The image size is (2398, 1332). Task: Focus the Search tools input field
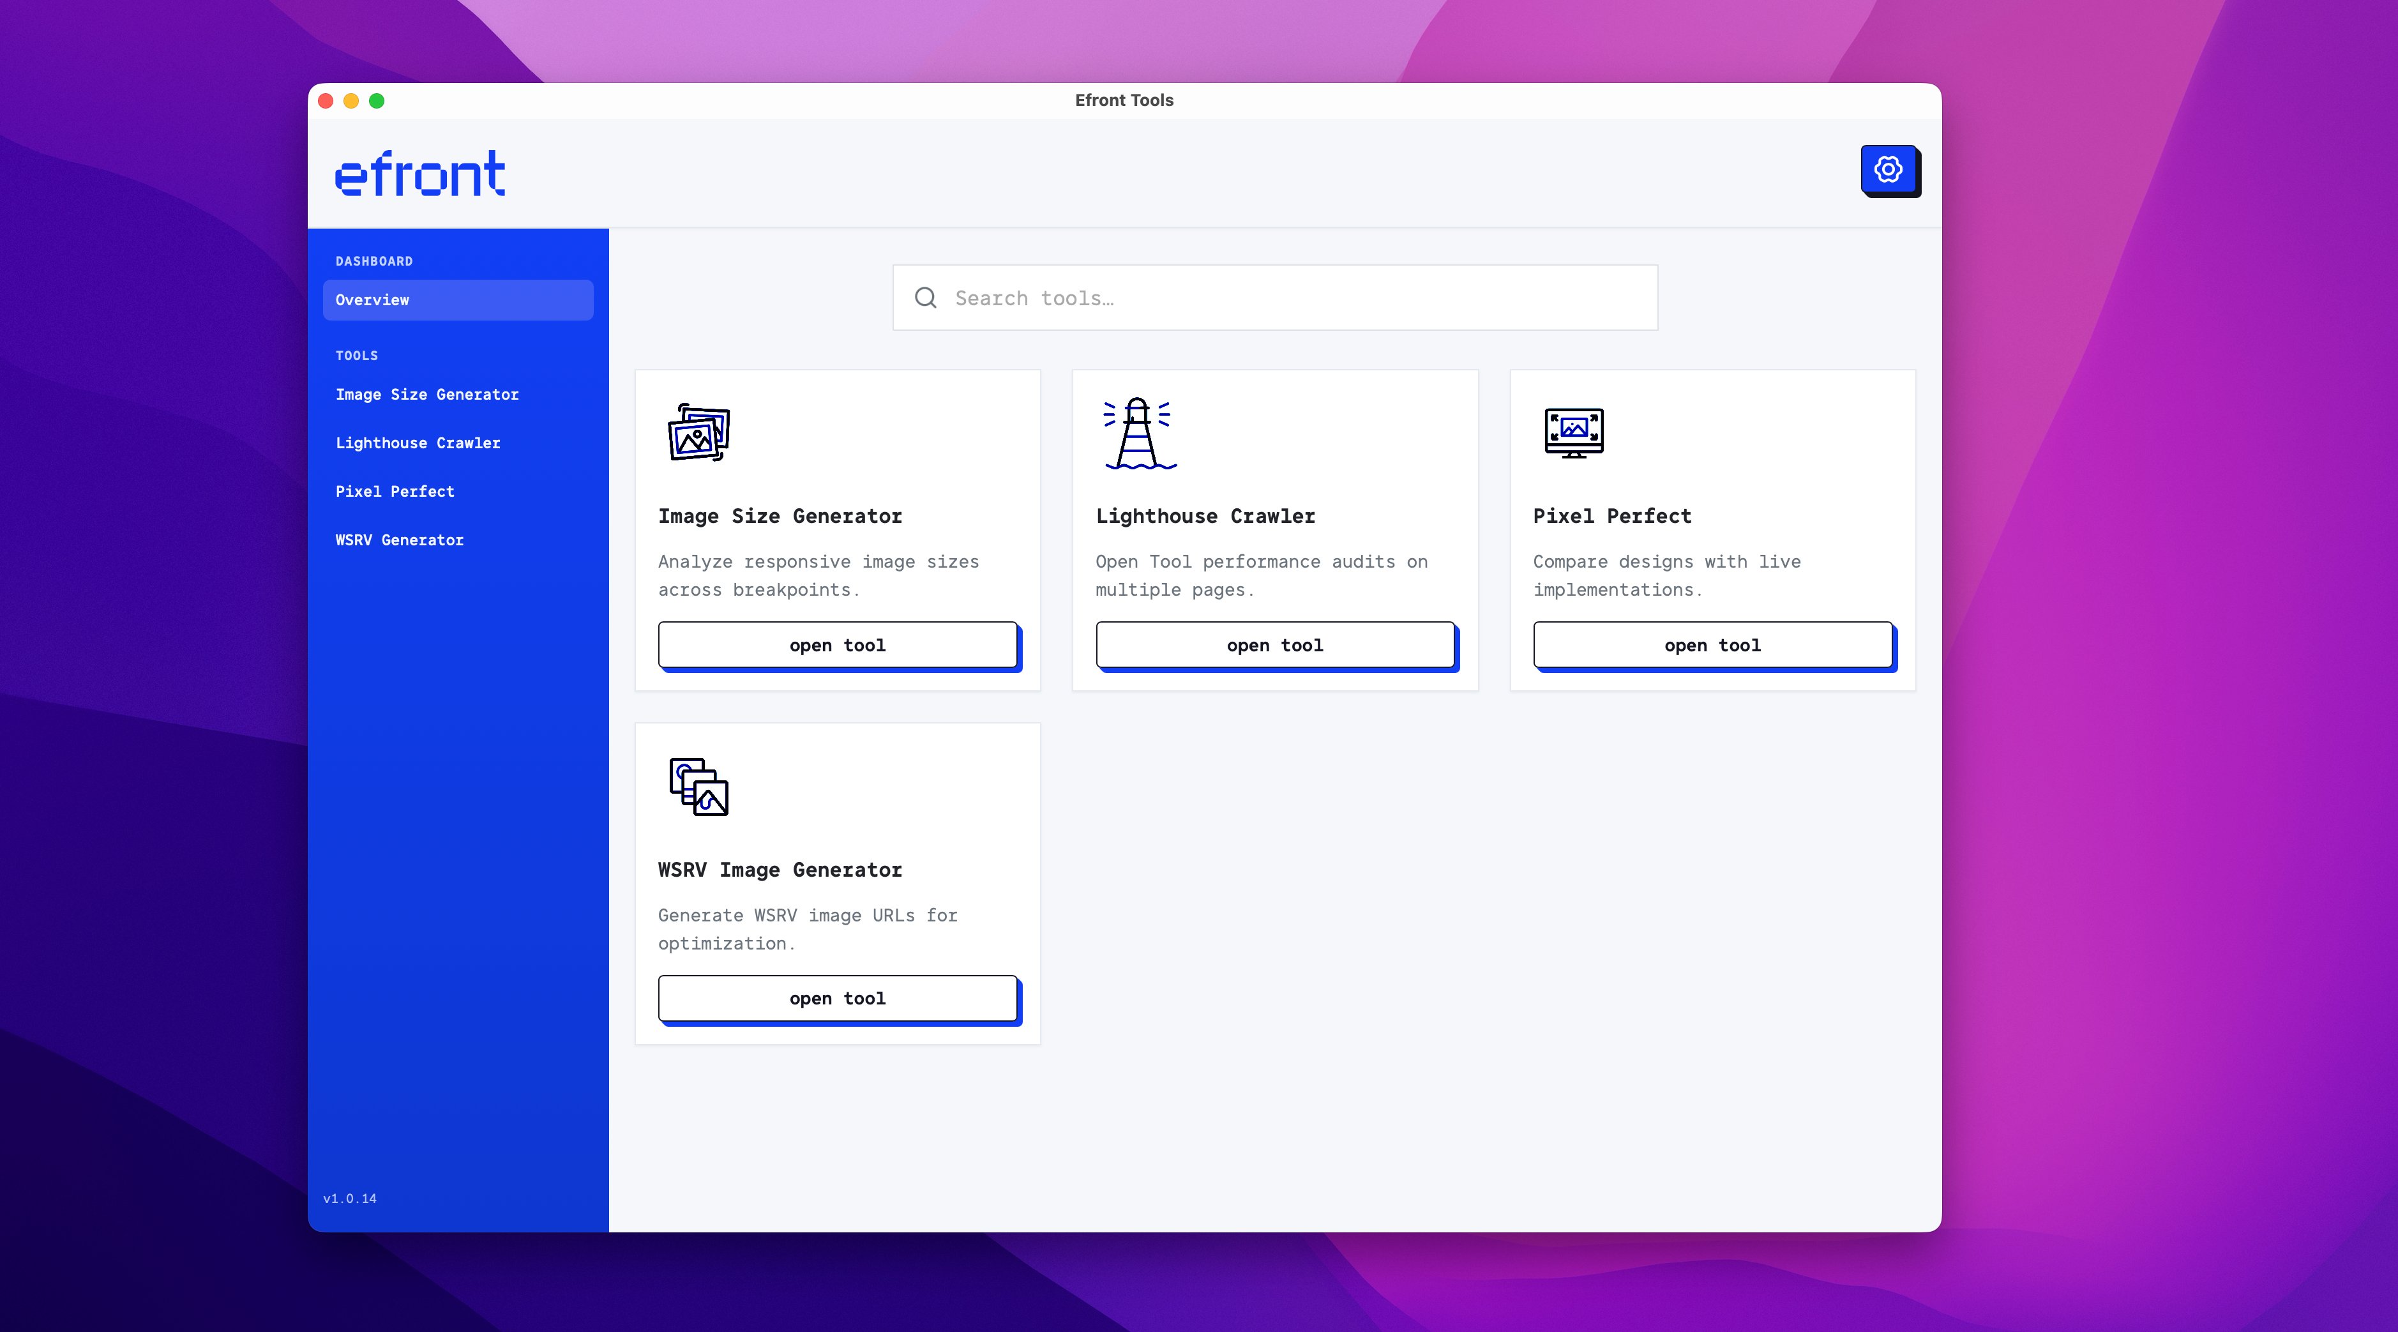point(1276,298)
